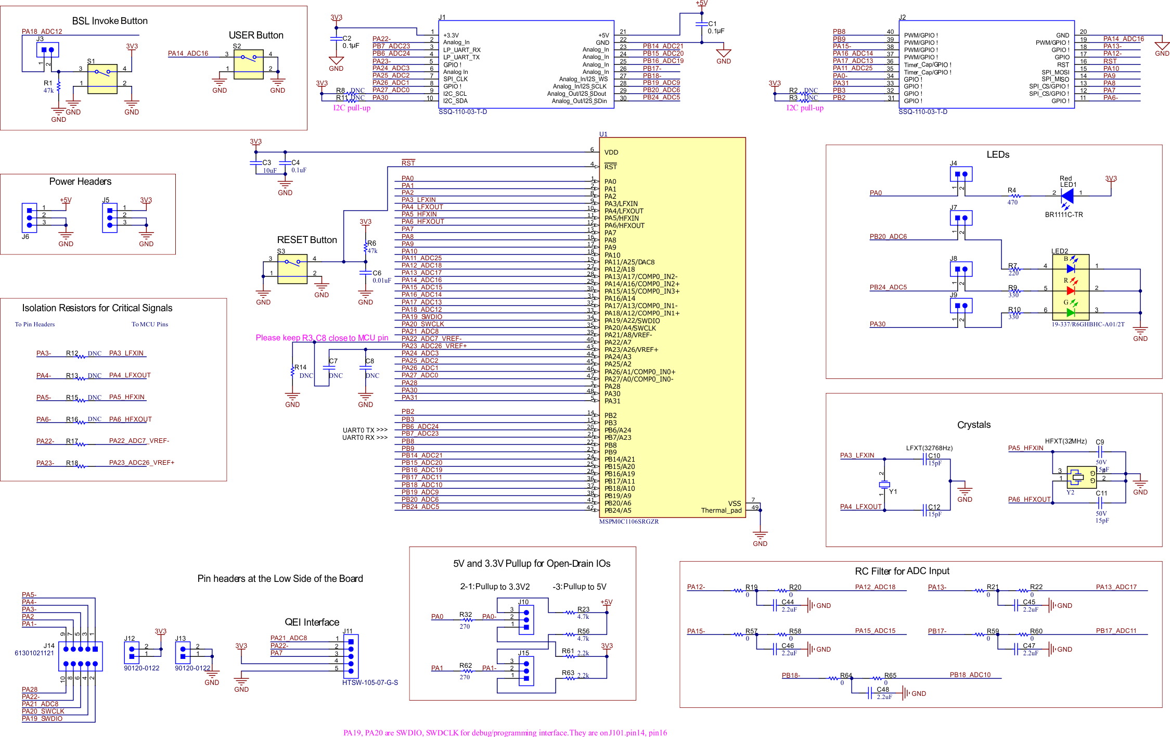Select the J10 pullup jumper header

click(x=526, y=619)
